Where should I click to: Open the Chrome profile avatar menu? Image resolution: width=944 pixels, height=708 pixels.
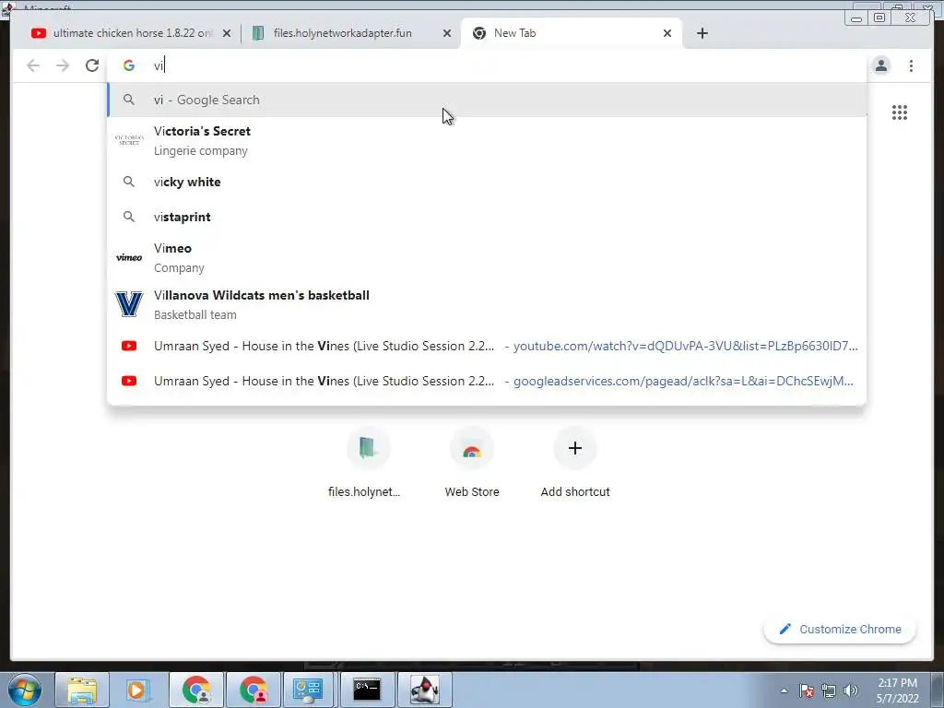pyautogui.click(x=880, y=65)
